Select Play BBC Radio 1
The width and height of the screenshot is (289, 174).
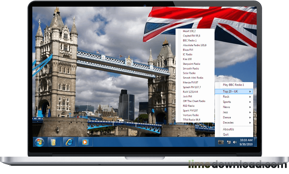coord(234,85)
